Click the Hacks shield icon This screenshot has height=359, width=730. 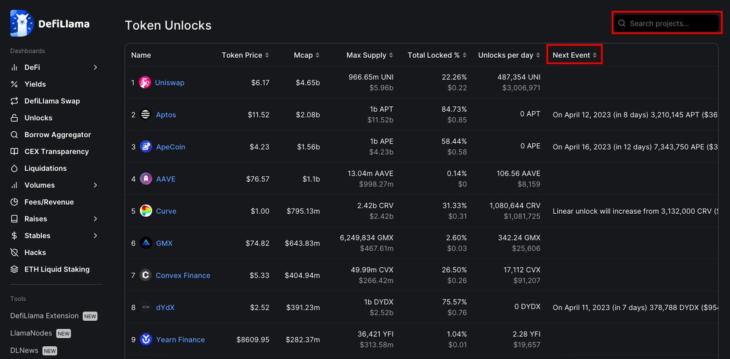click(14, 252)
